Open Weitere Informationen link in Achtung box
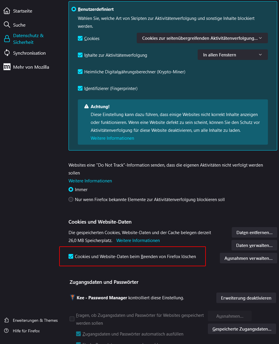 [112, 138]
